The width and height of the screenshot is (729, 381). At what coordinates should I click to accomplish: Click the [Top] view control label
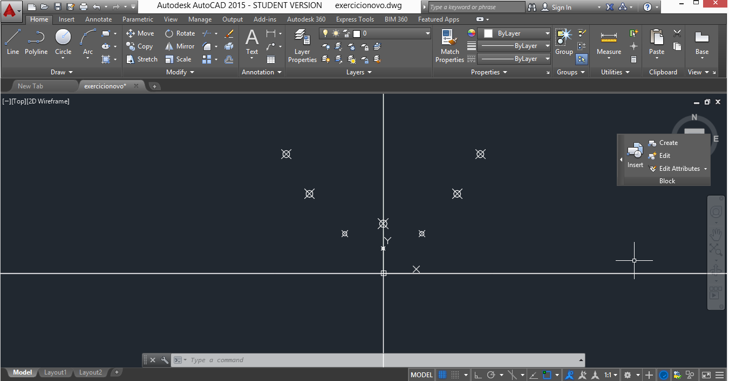pos(19,101)
